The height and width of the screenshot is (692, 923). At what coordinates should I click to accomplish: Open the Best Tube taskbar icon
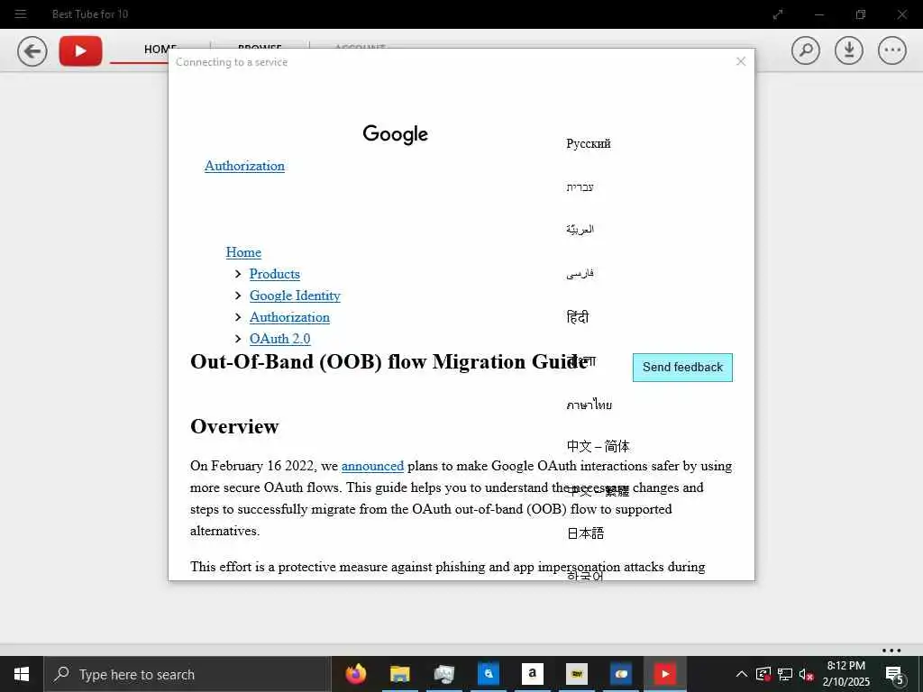664,674
